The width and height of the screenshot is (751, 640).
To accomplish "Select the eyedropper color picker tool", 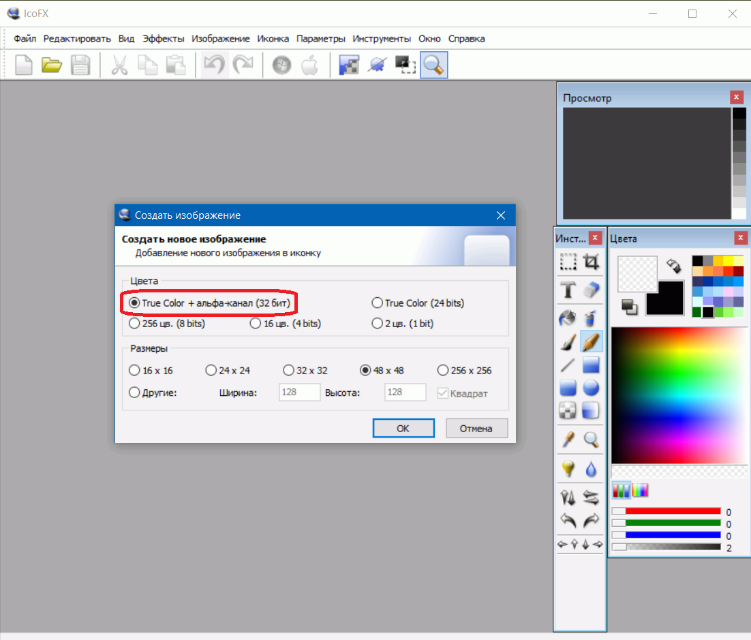I will pos(568,440).
